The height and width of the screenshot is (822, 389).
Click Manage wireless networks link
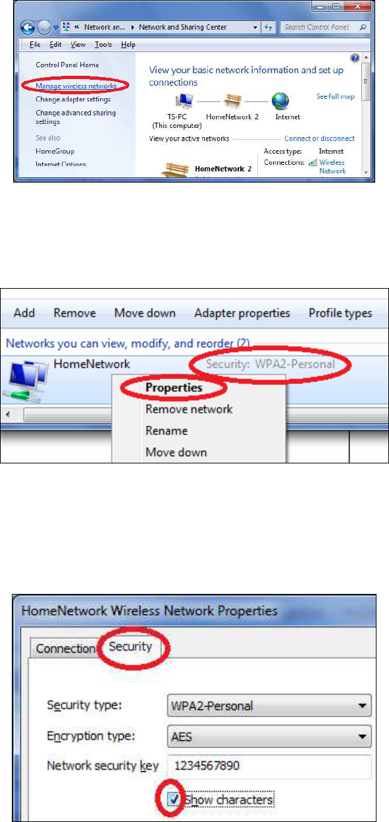[76, 86]
